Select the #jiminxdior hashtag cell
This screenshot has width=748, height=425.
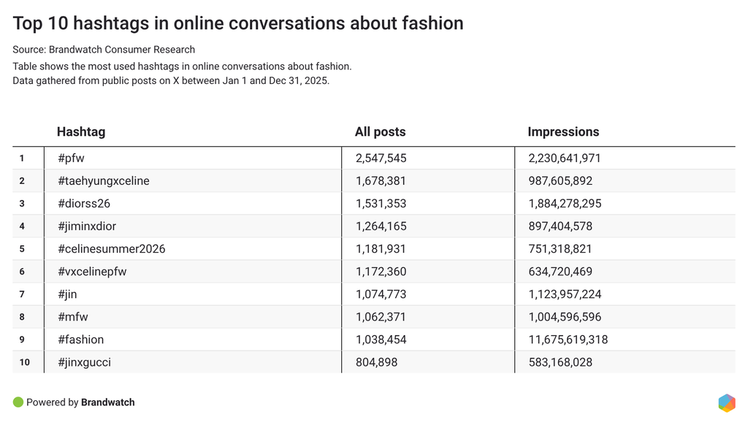[x=86, y=226]
